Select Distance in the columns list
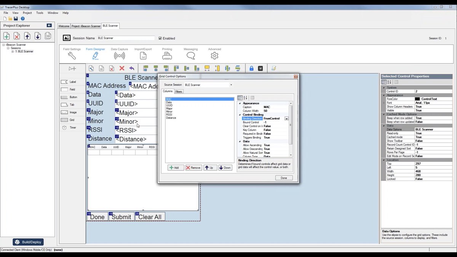Screen dimensions: 457x257 click(x=171, y=118)
